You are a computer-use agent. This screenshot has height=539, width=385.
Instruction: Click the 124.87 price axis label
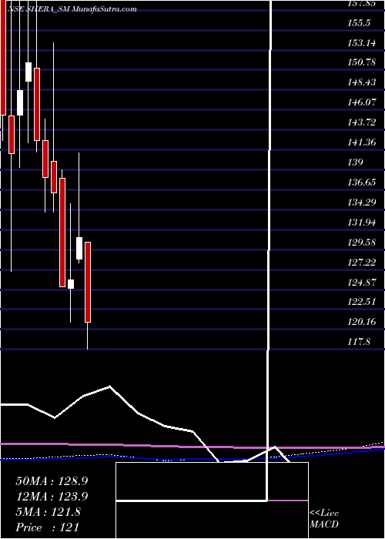click(x=362, y=283)
